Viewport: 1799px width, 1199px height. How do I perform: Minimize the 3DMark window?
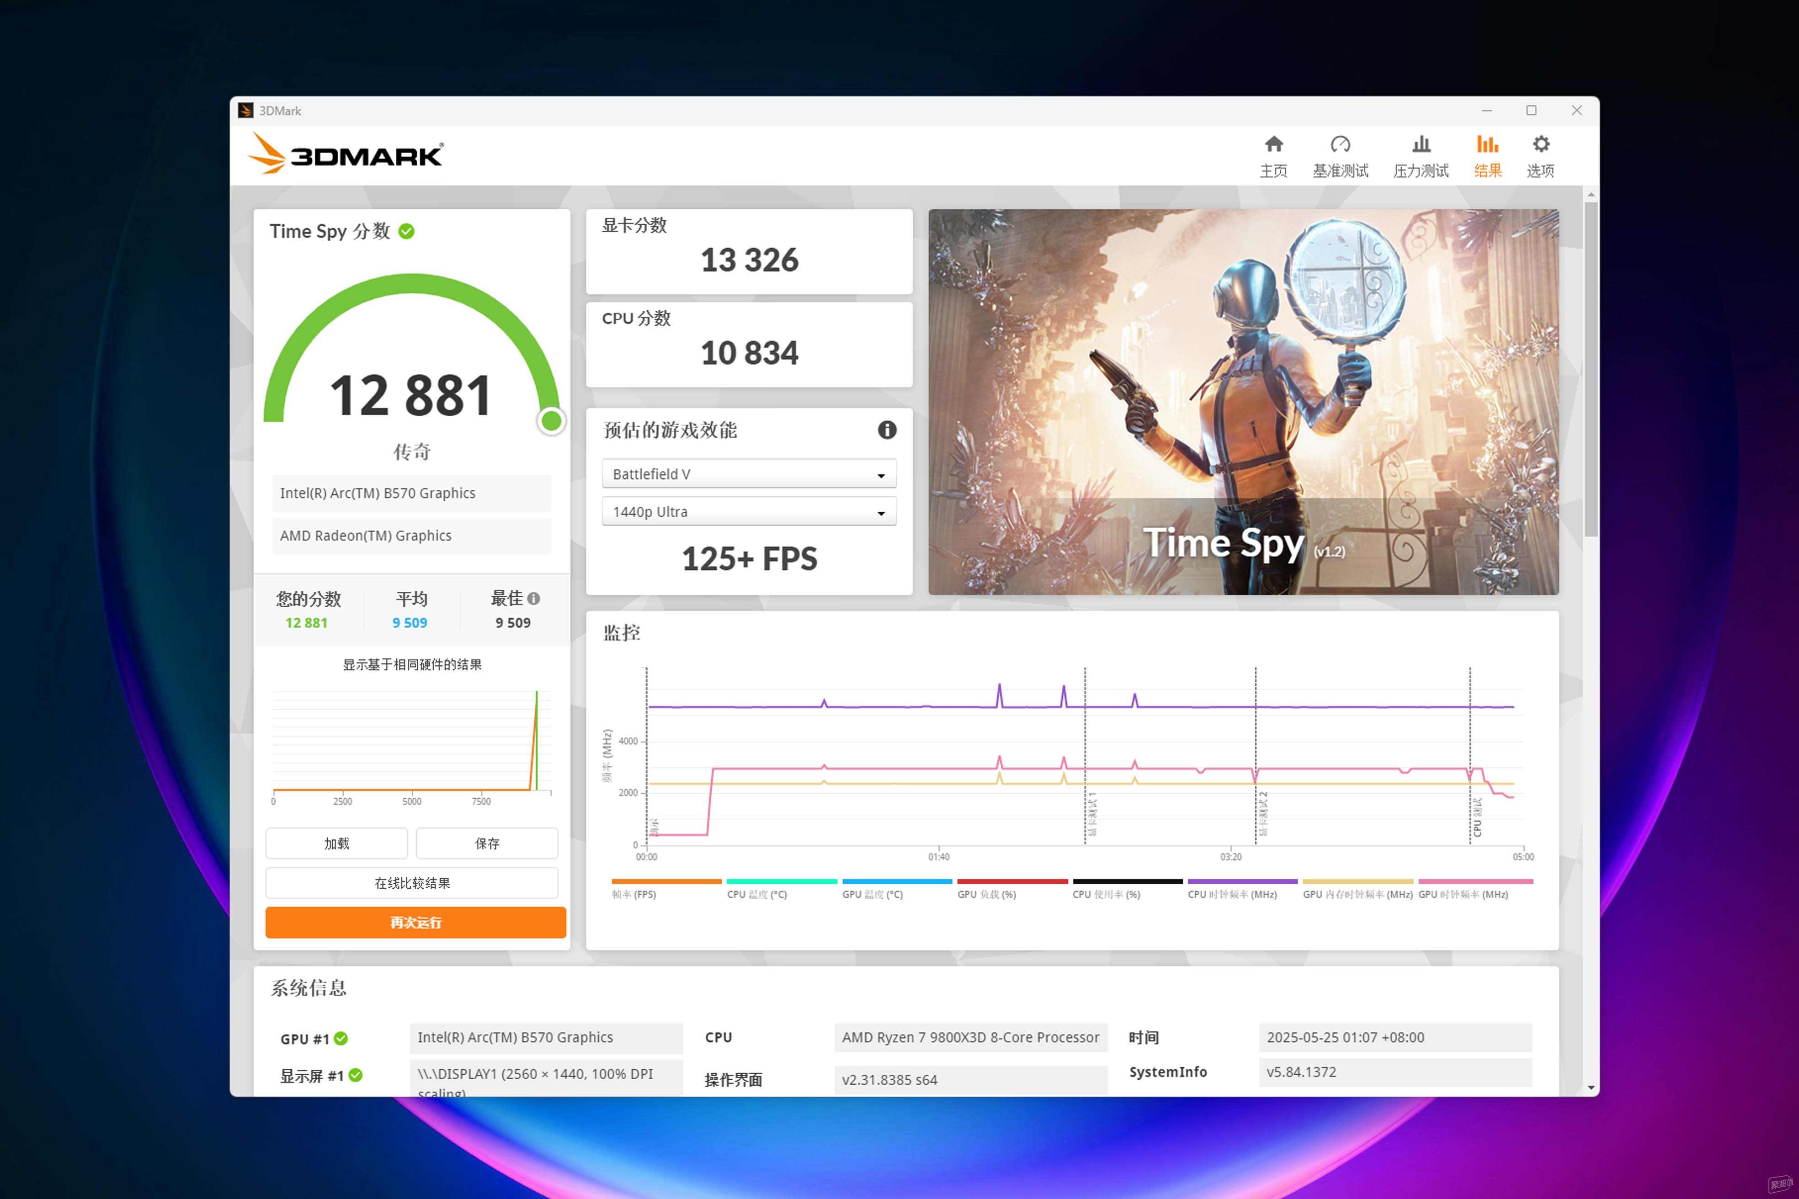(x=1486, y=111)
